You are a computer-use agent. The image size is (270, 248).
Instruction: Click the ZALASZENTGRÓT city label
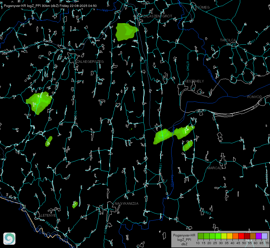(x=157, y=16)
